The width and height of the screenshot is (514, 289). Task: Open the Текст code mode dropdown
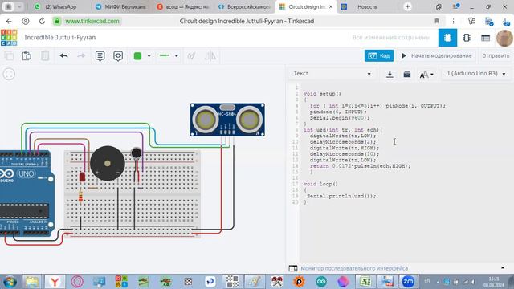332,74
